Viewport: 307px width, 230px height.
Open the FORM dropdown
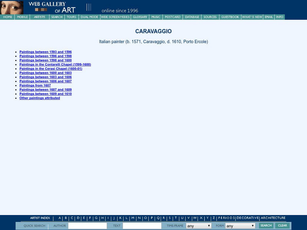pyautogui.click(x=240, y=226)
